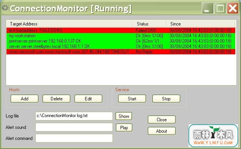Select the my workstation row
The width and height of the screenshot is (241, 149).
click(121, 36)
